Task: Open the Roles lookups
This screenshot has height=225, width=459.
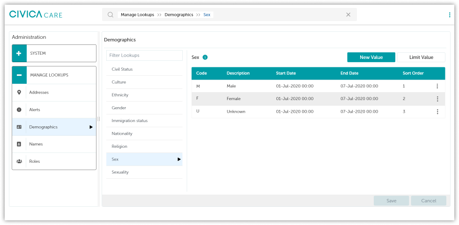Action: pos(54,161)
